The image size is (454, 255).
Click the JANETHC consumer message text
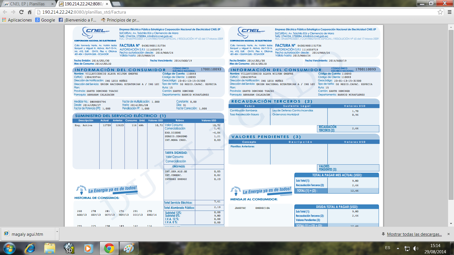click(240, 208)
